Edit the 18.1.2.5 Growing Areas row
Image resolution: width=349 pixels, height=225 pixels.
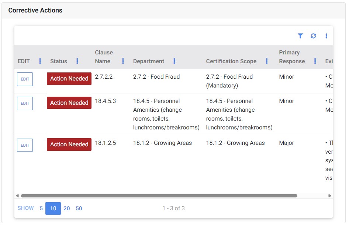pyautogui.click(x=25, y=145)
